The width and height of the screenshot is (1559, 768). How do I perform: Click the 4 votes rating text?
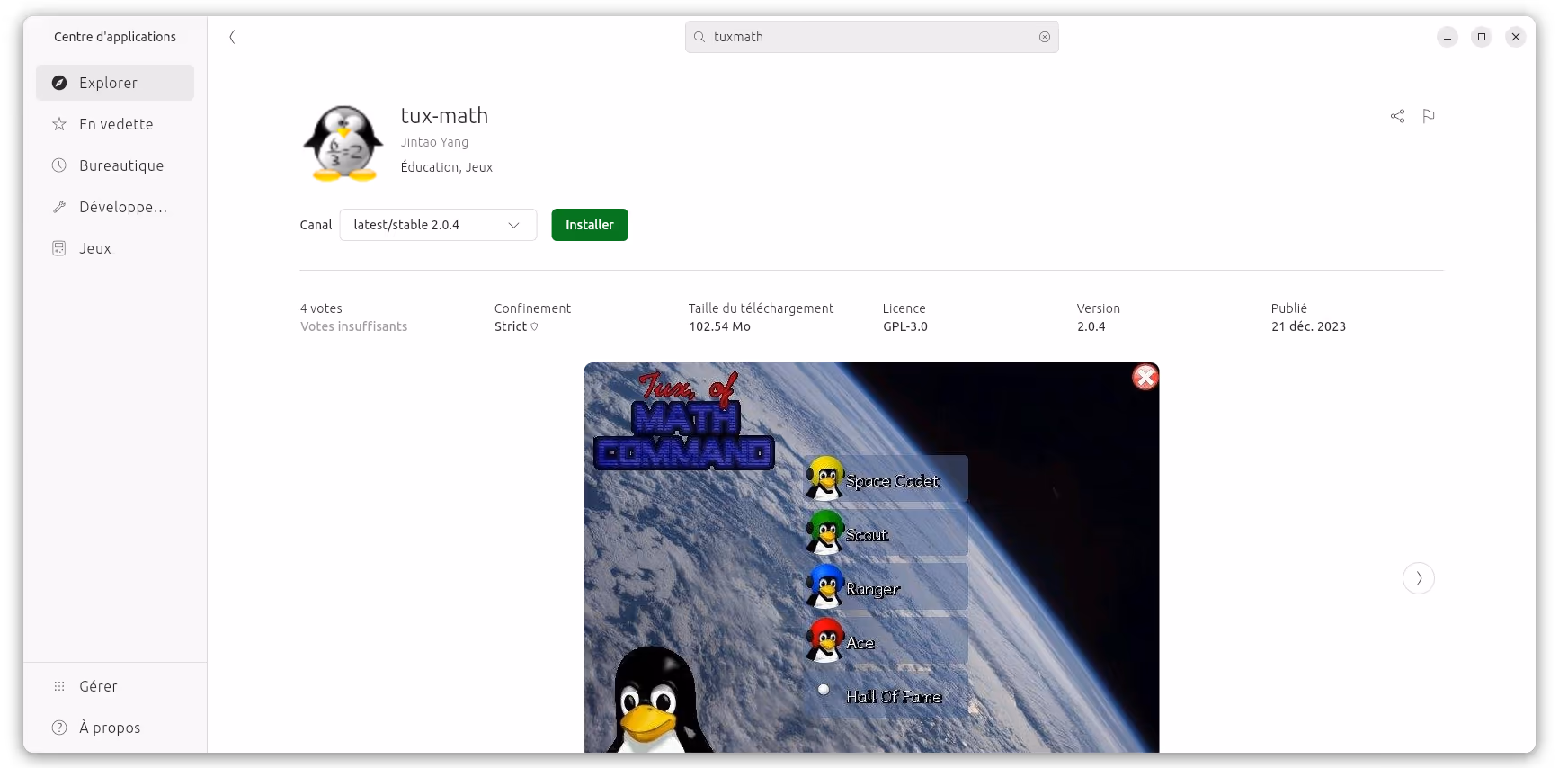[321, 308]
